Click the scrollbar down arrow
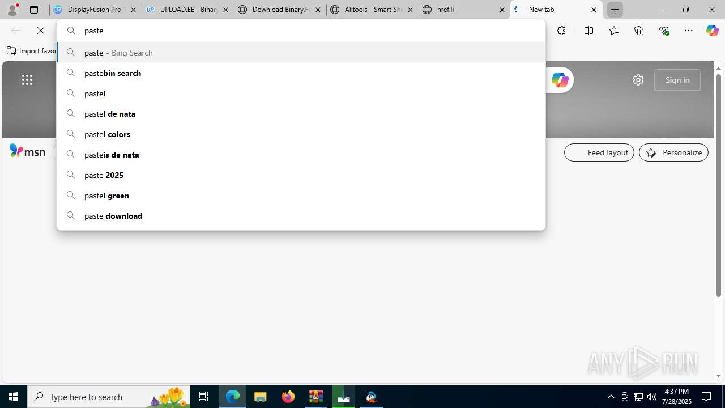 [x=719, y=376]
